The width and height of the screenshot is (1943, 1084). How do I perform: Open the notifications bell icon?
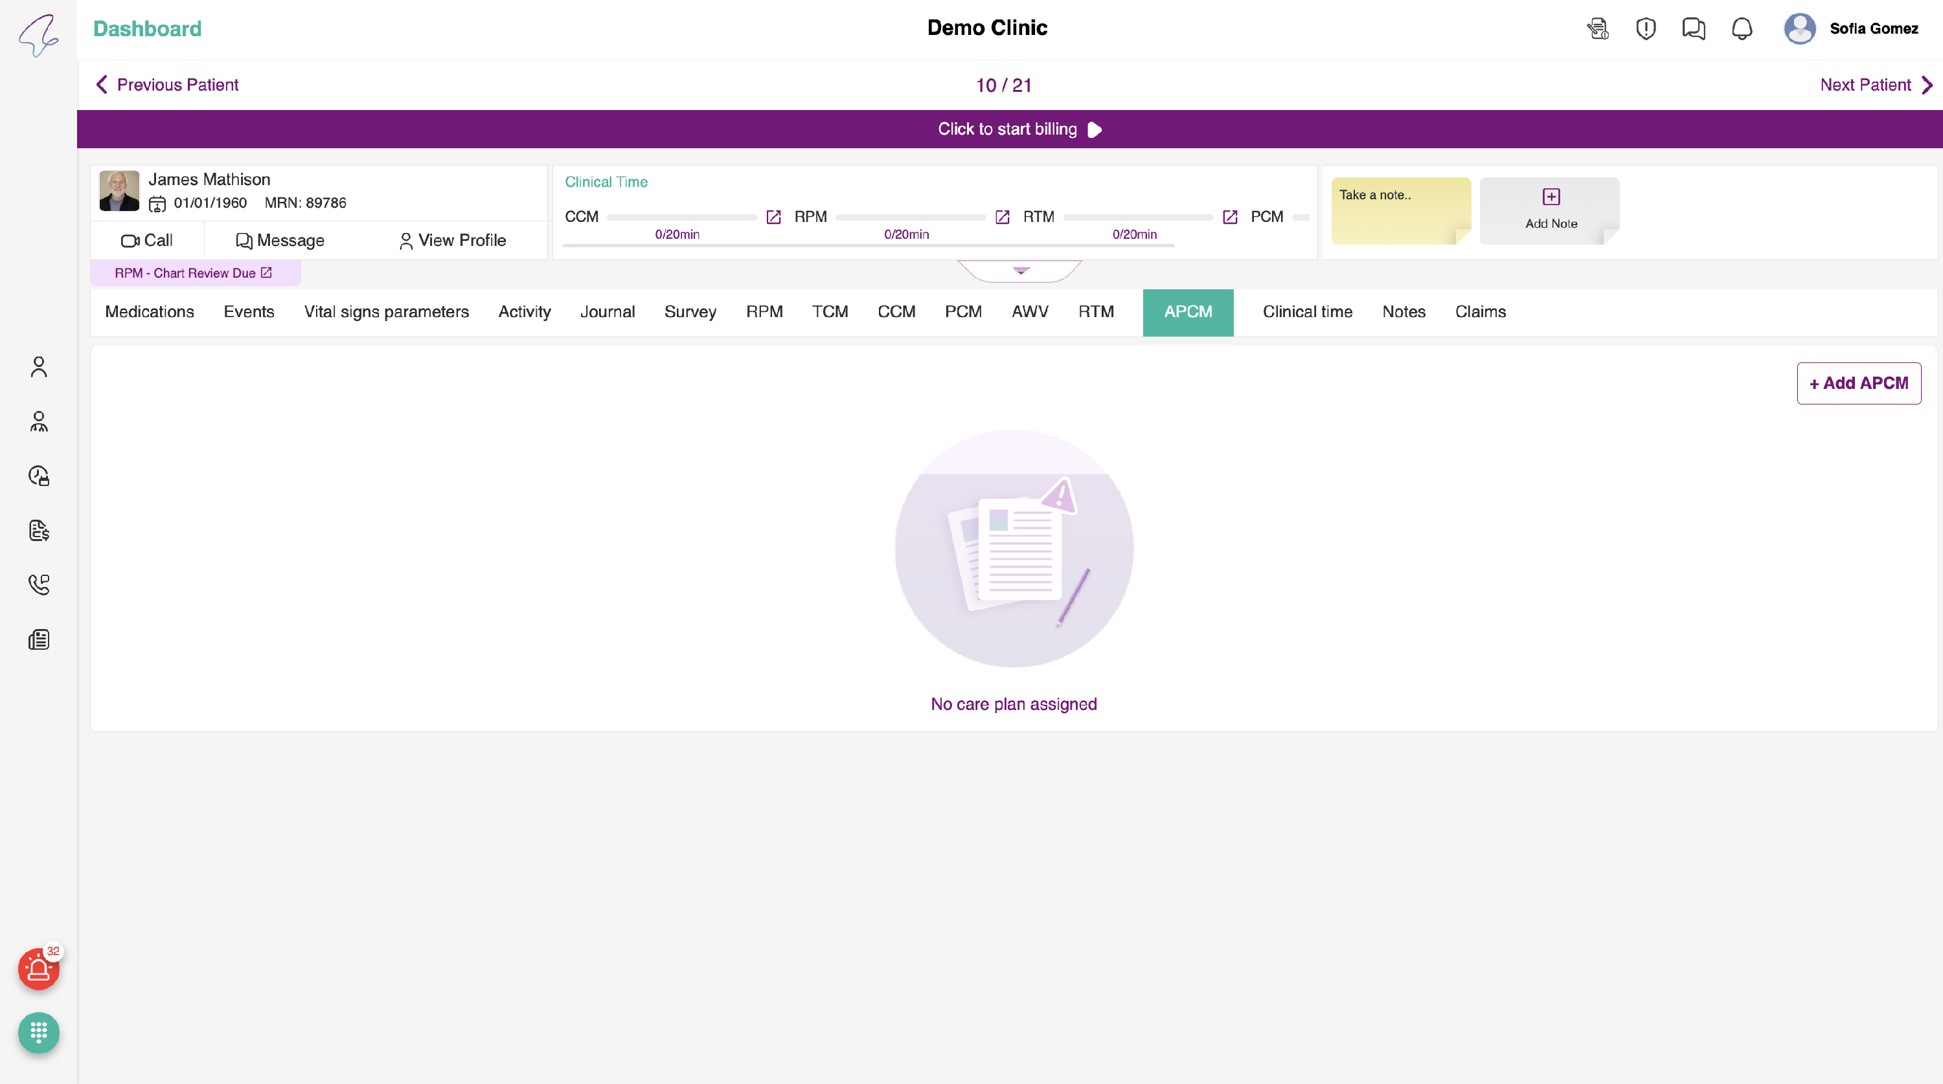click(x=1742, y=28)
